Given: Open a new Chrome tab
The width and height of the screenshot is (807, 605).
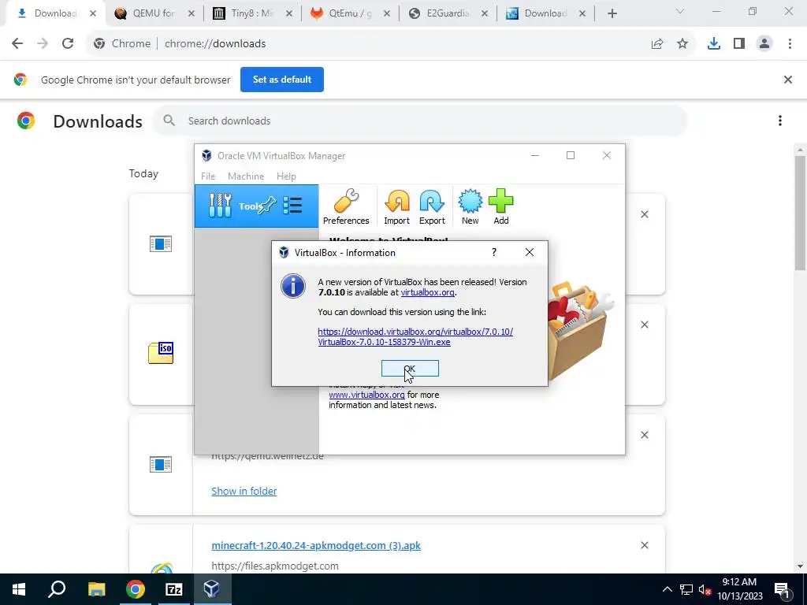Looking at the screenshot, I should tap(612, 13).
